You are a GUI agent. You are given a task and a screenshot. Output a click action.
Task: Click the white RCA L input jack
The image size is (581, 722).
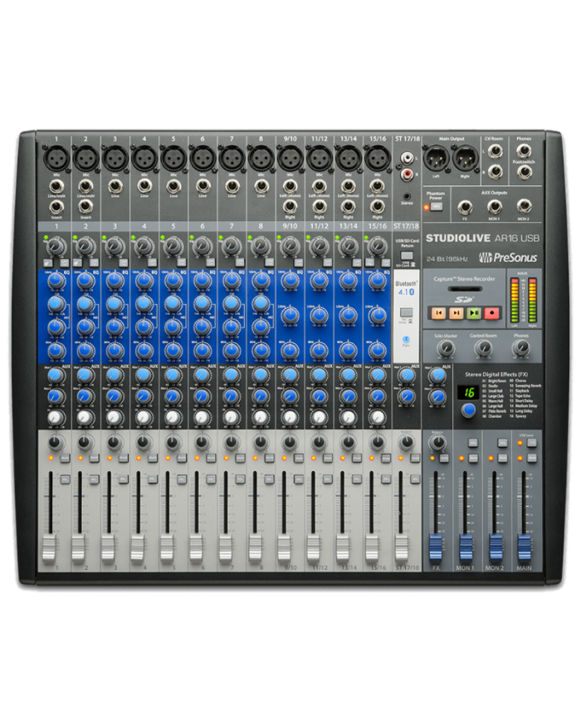pos(407,159)
